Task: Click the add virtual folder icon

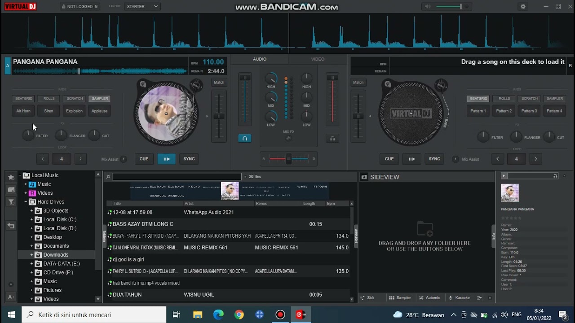Action: coord(11,190)
